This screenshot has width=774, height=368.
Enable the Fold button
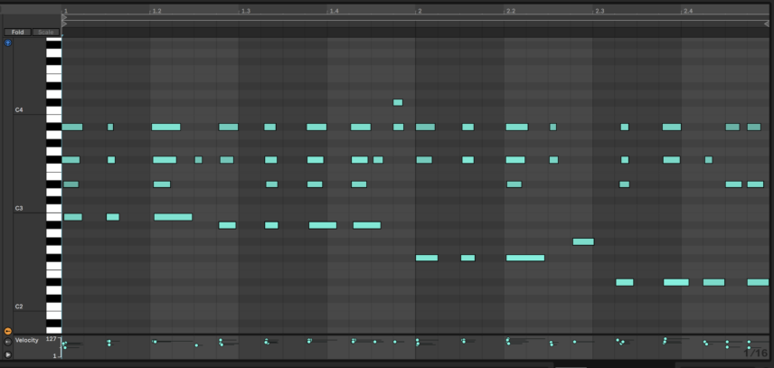click(18, 32)
